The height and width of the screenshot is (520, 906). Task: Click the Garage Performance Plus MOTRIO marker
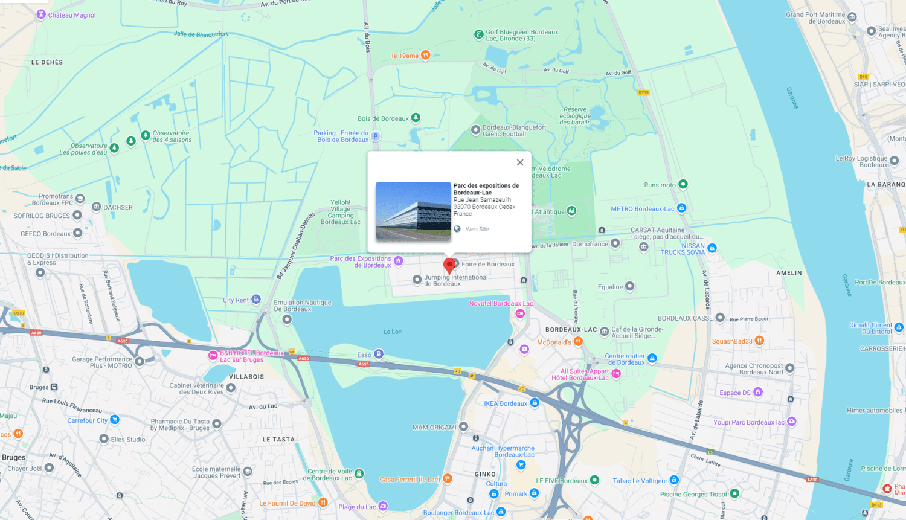(x=140, y=362)
